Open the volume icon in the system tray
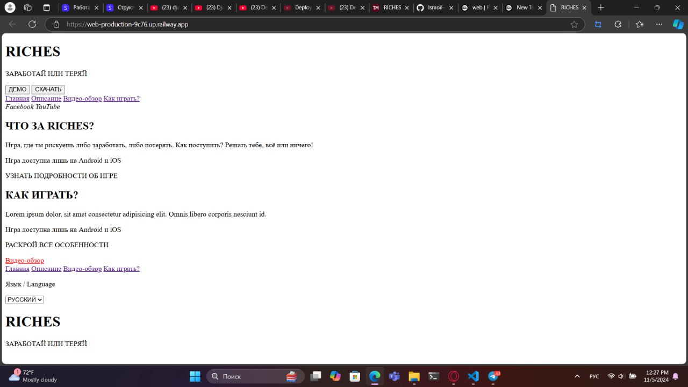 (622, 376)
